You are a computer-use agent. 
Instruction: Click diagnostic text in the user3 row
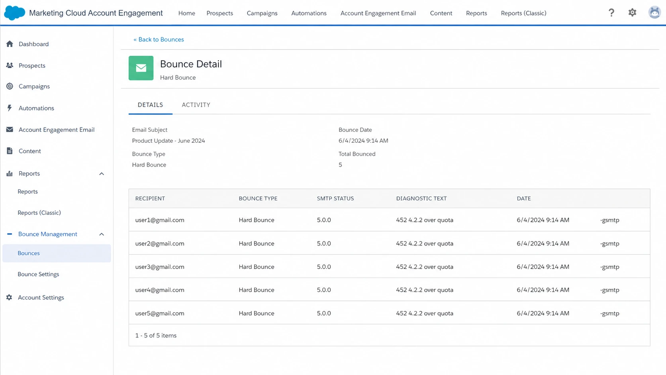[425, 267]
